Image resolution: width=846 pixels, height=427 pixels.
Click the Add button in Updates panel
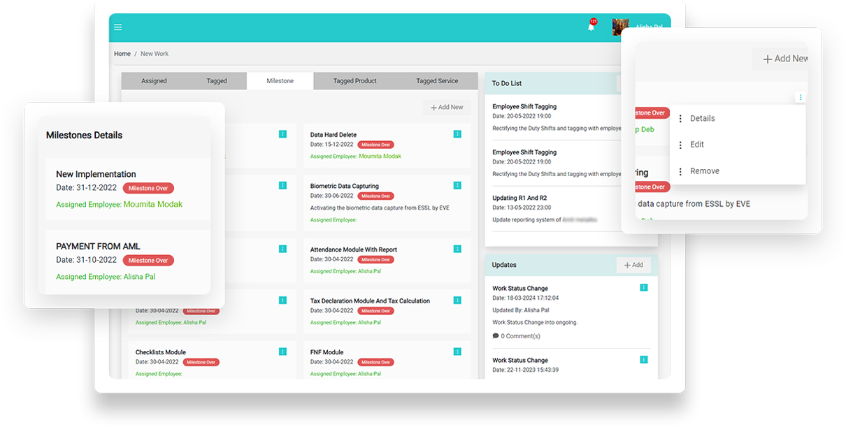tap(633, 266)
